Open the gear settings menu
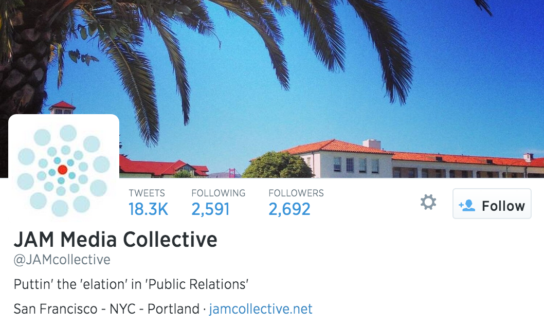The width and height of the screenshot is (544, 327). (428, 202)
